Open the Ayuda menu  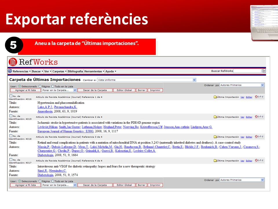(x=111, y=71)
